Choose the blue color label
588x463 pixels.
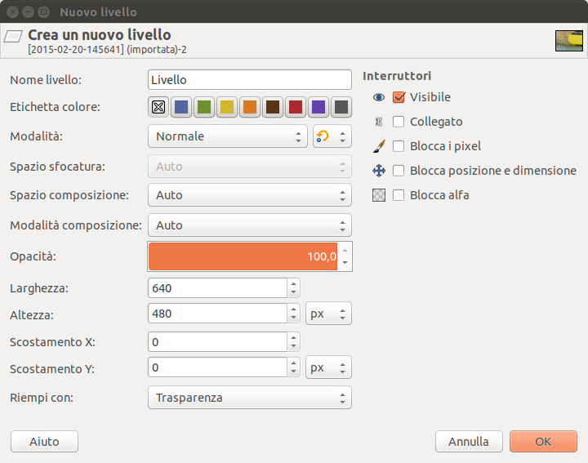point(181,107)
